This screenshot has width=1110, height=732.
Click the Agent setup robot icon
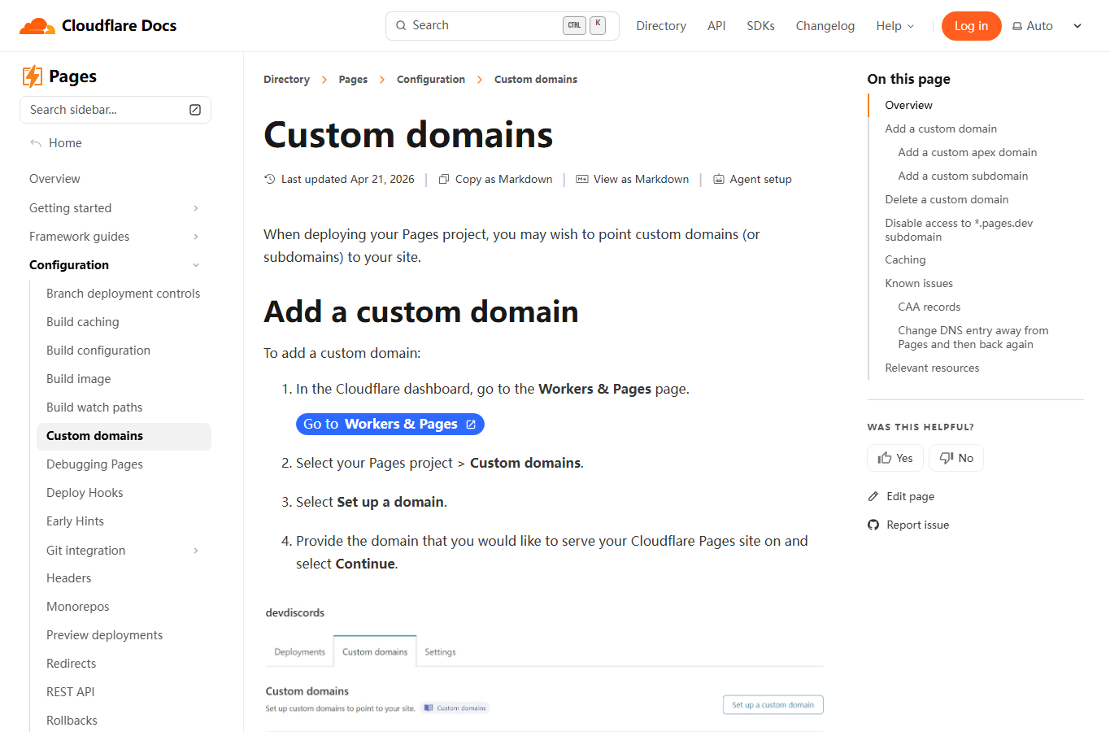coord(719,179)
